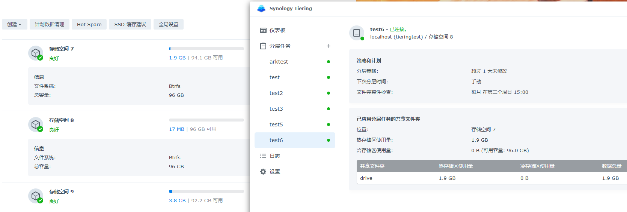Select the arktest tiering task

point(279,62)
